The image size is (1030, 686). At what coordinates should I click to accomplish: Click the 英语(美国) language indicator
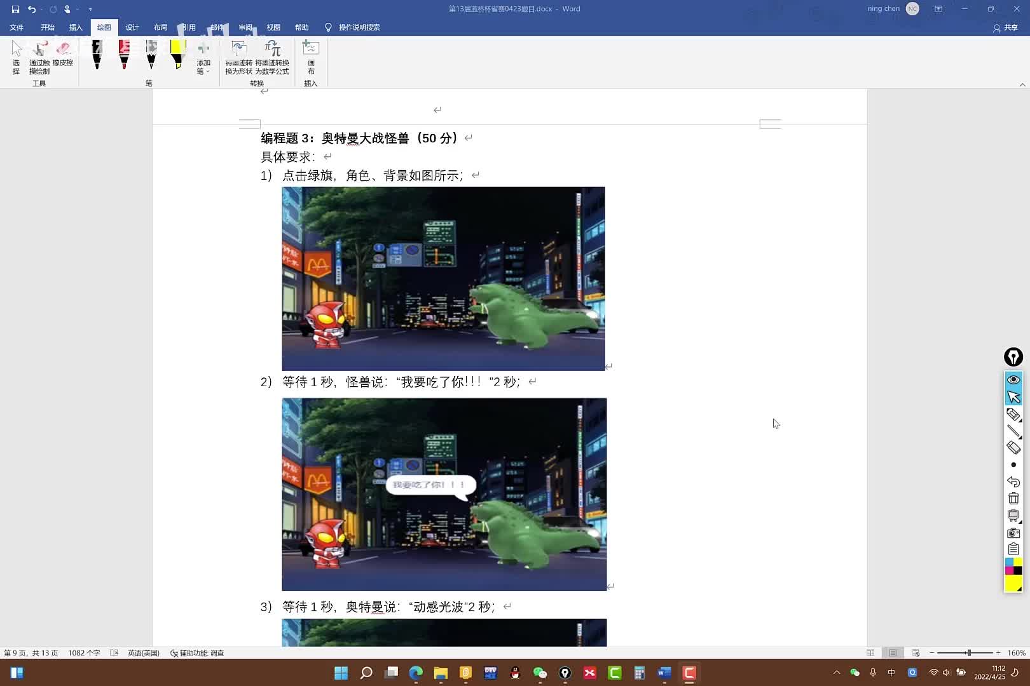click(143, 653)
